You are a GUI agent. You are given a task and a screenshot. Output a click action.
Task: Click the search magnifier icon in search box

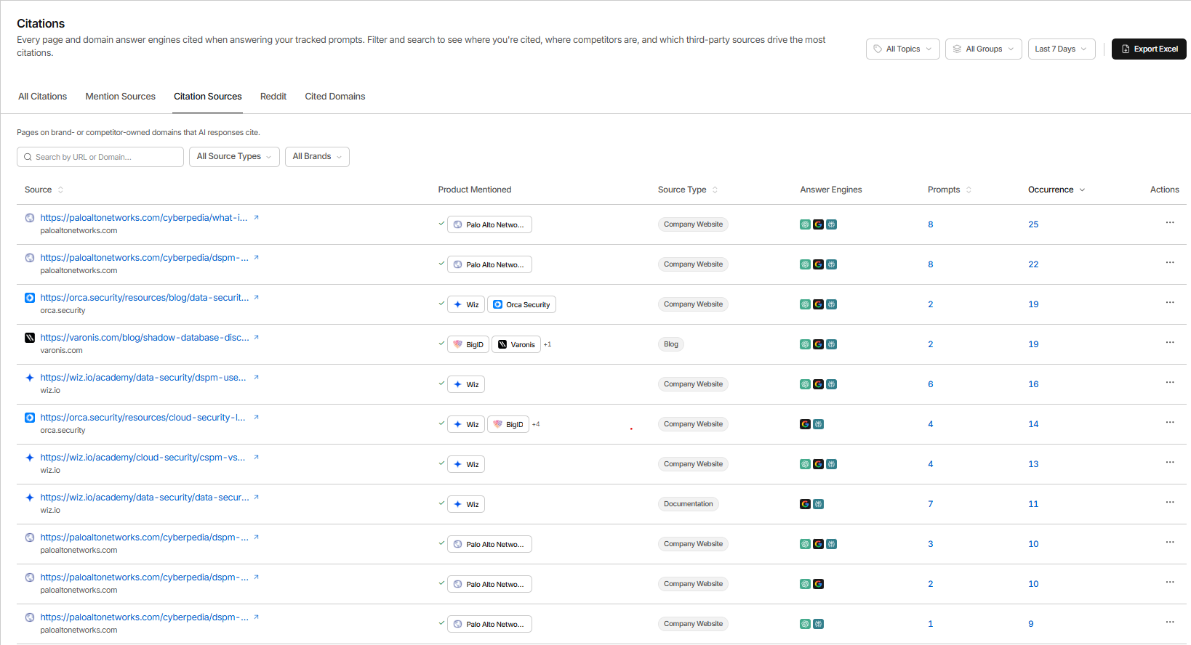28,157
